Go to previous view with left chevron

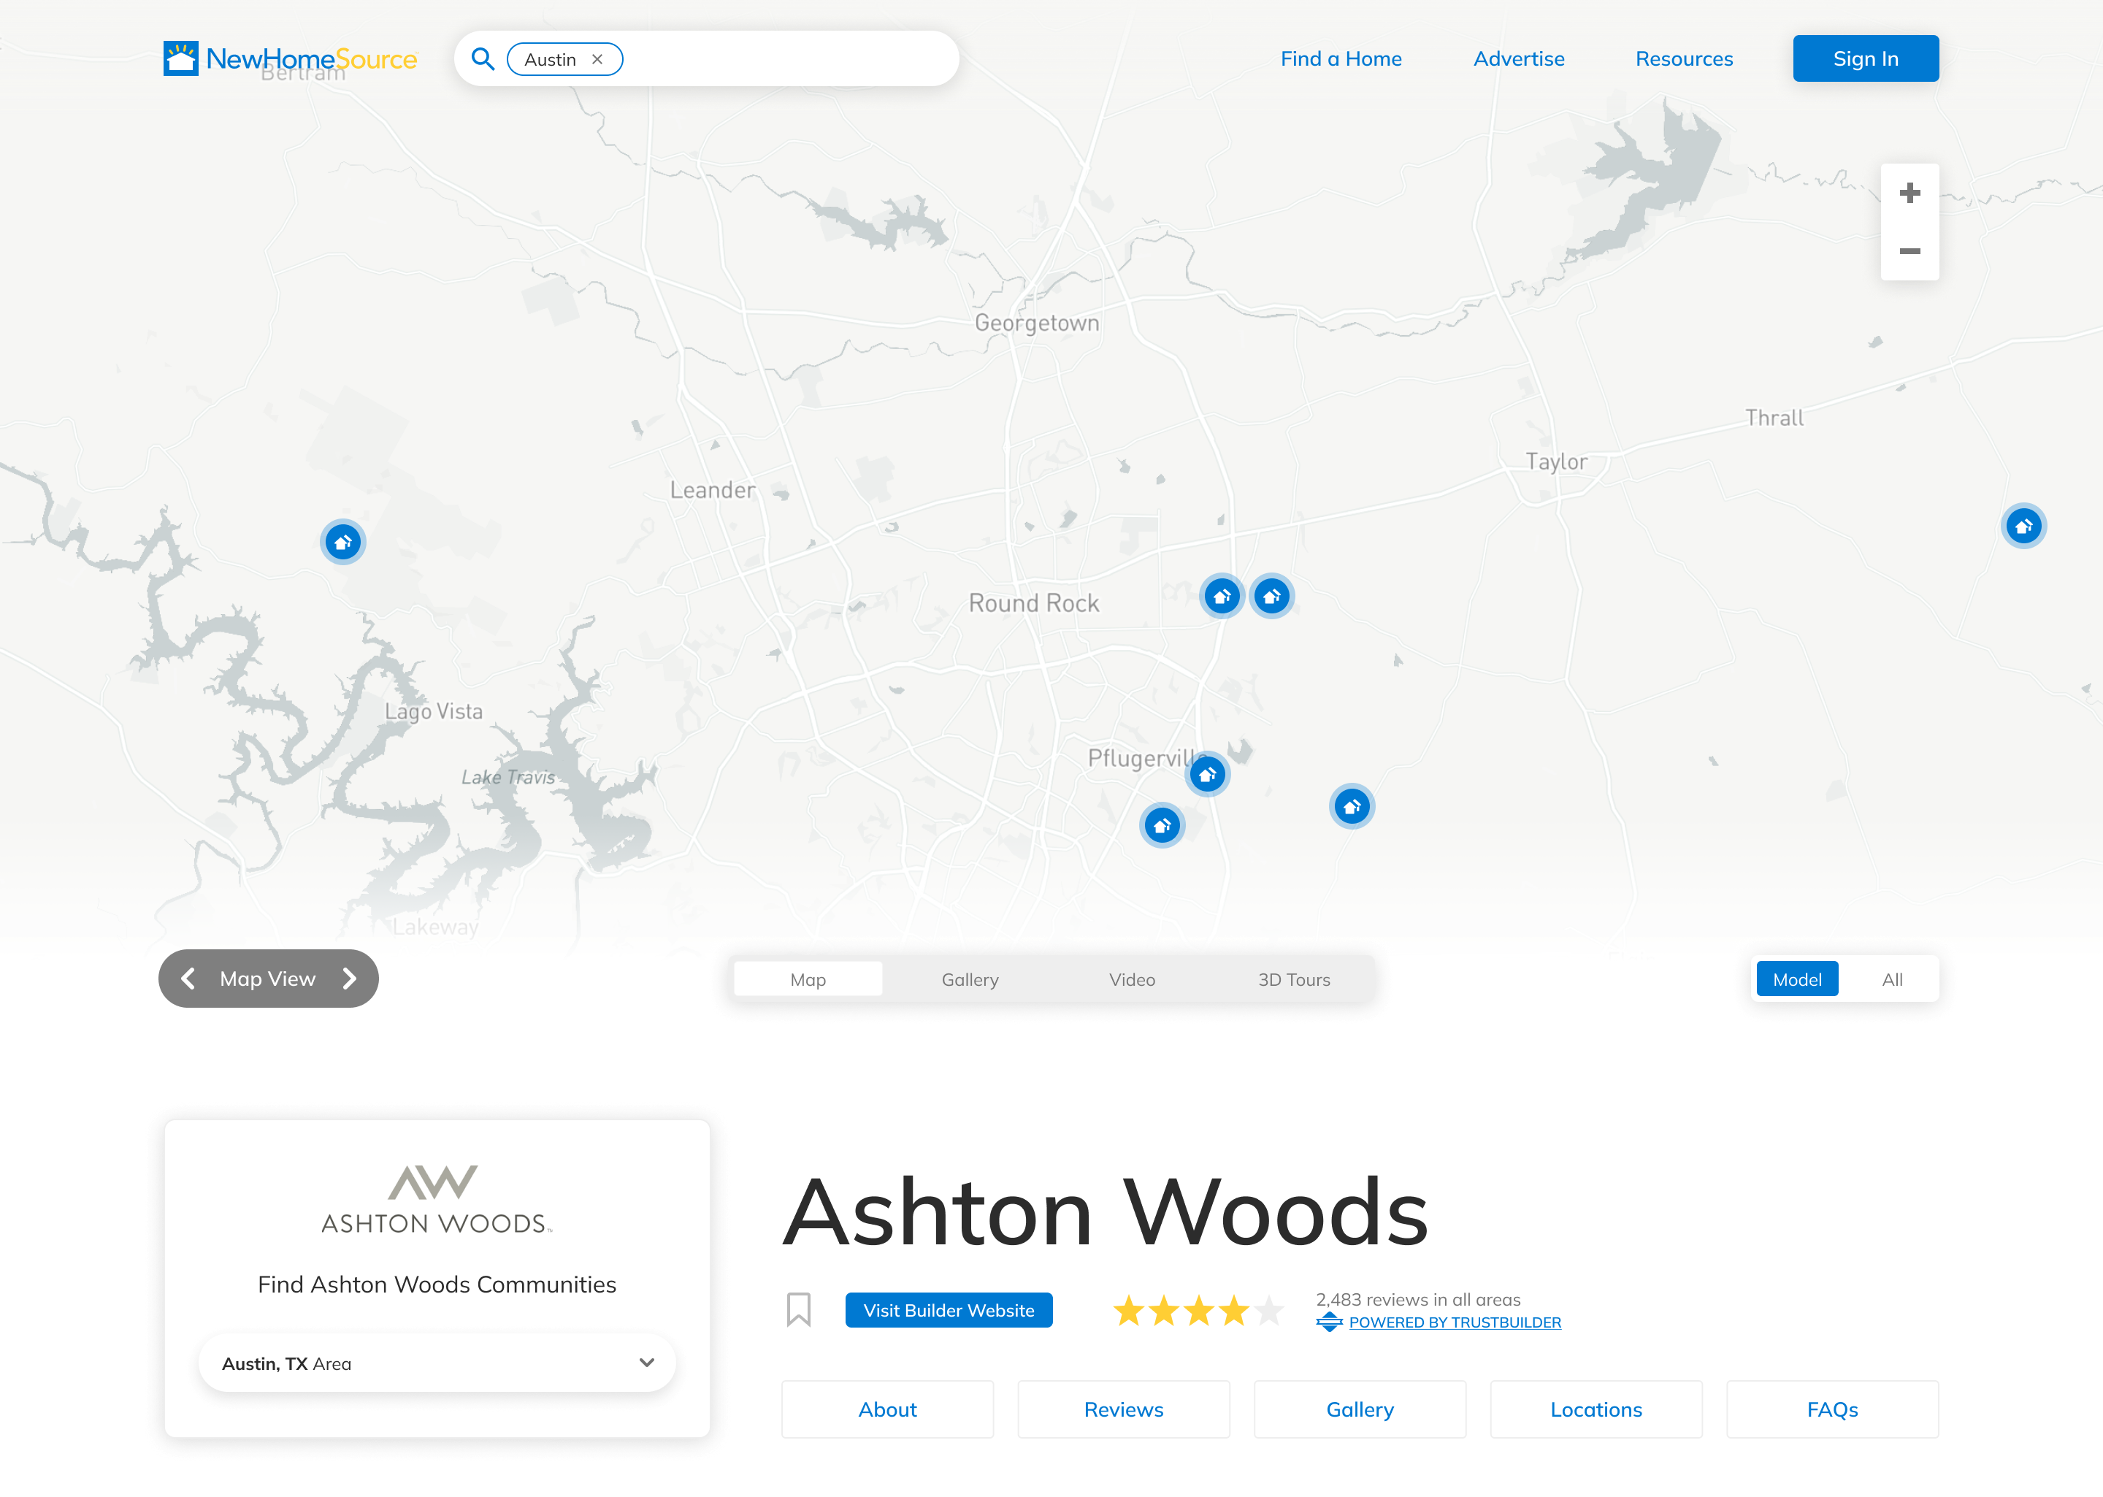[x=188, y=978]
